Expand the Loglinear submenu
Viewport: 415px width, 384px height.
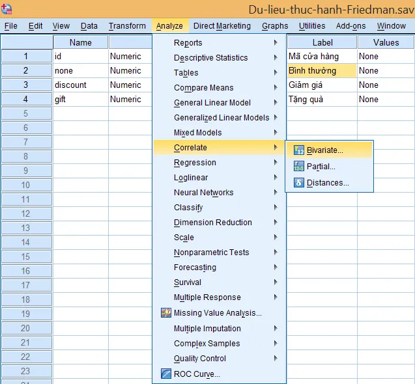(220, 178)
